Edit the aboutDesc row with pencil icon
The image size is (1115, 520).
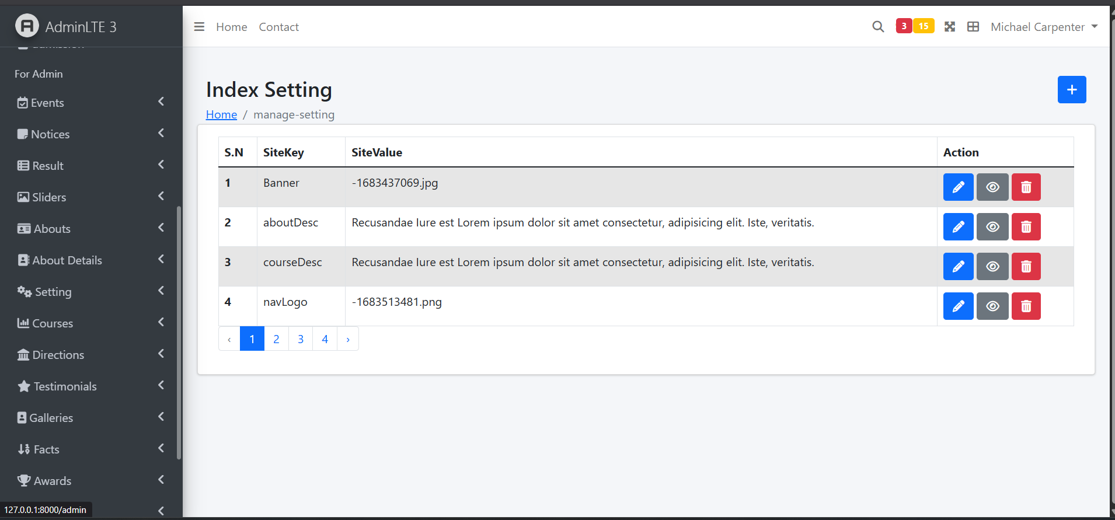click(x=959, y=227)
